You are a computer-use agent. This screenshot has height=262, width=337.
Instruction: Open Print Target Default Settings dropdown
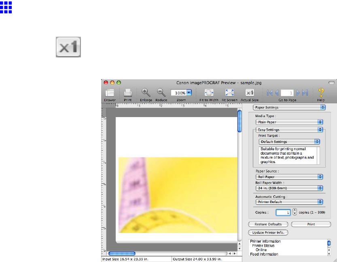[x=289, y=142]
